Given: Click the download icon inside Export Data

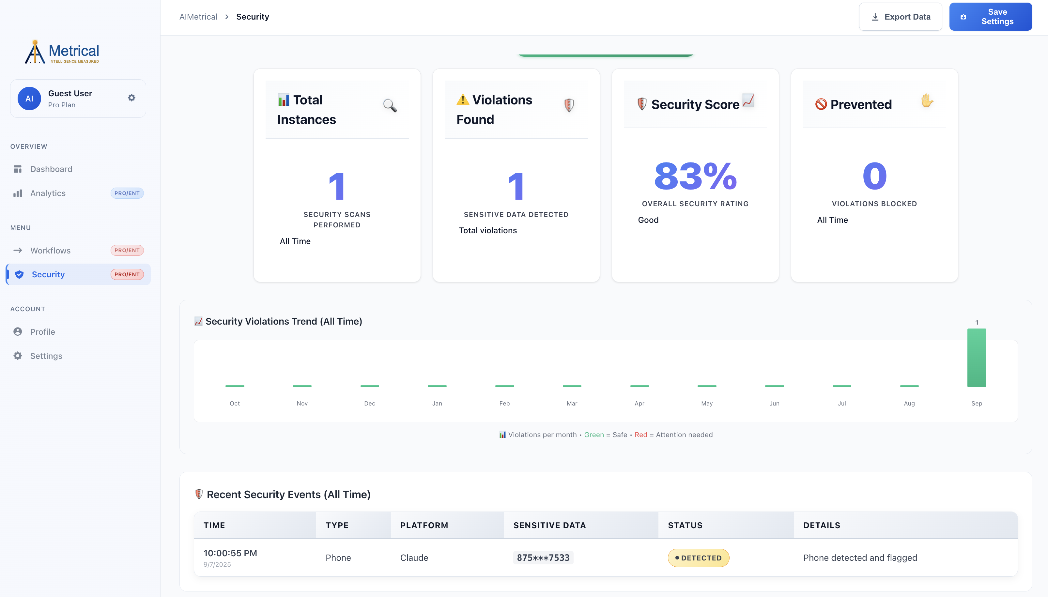Looking at the screenshot, I should pos(875,16).
